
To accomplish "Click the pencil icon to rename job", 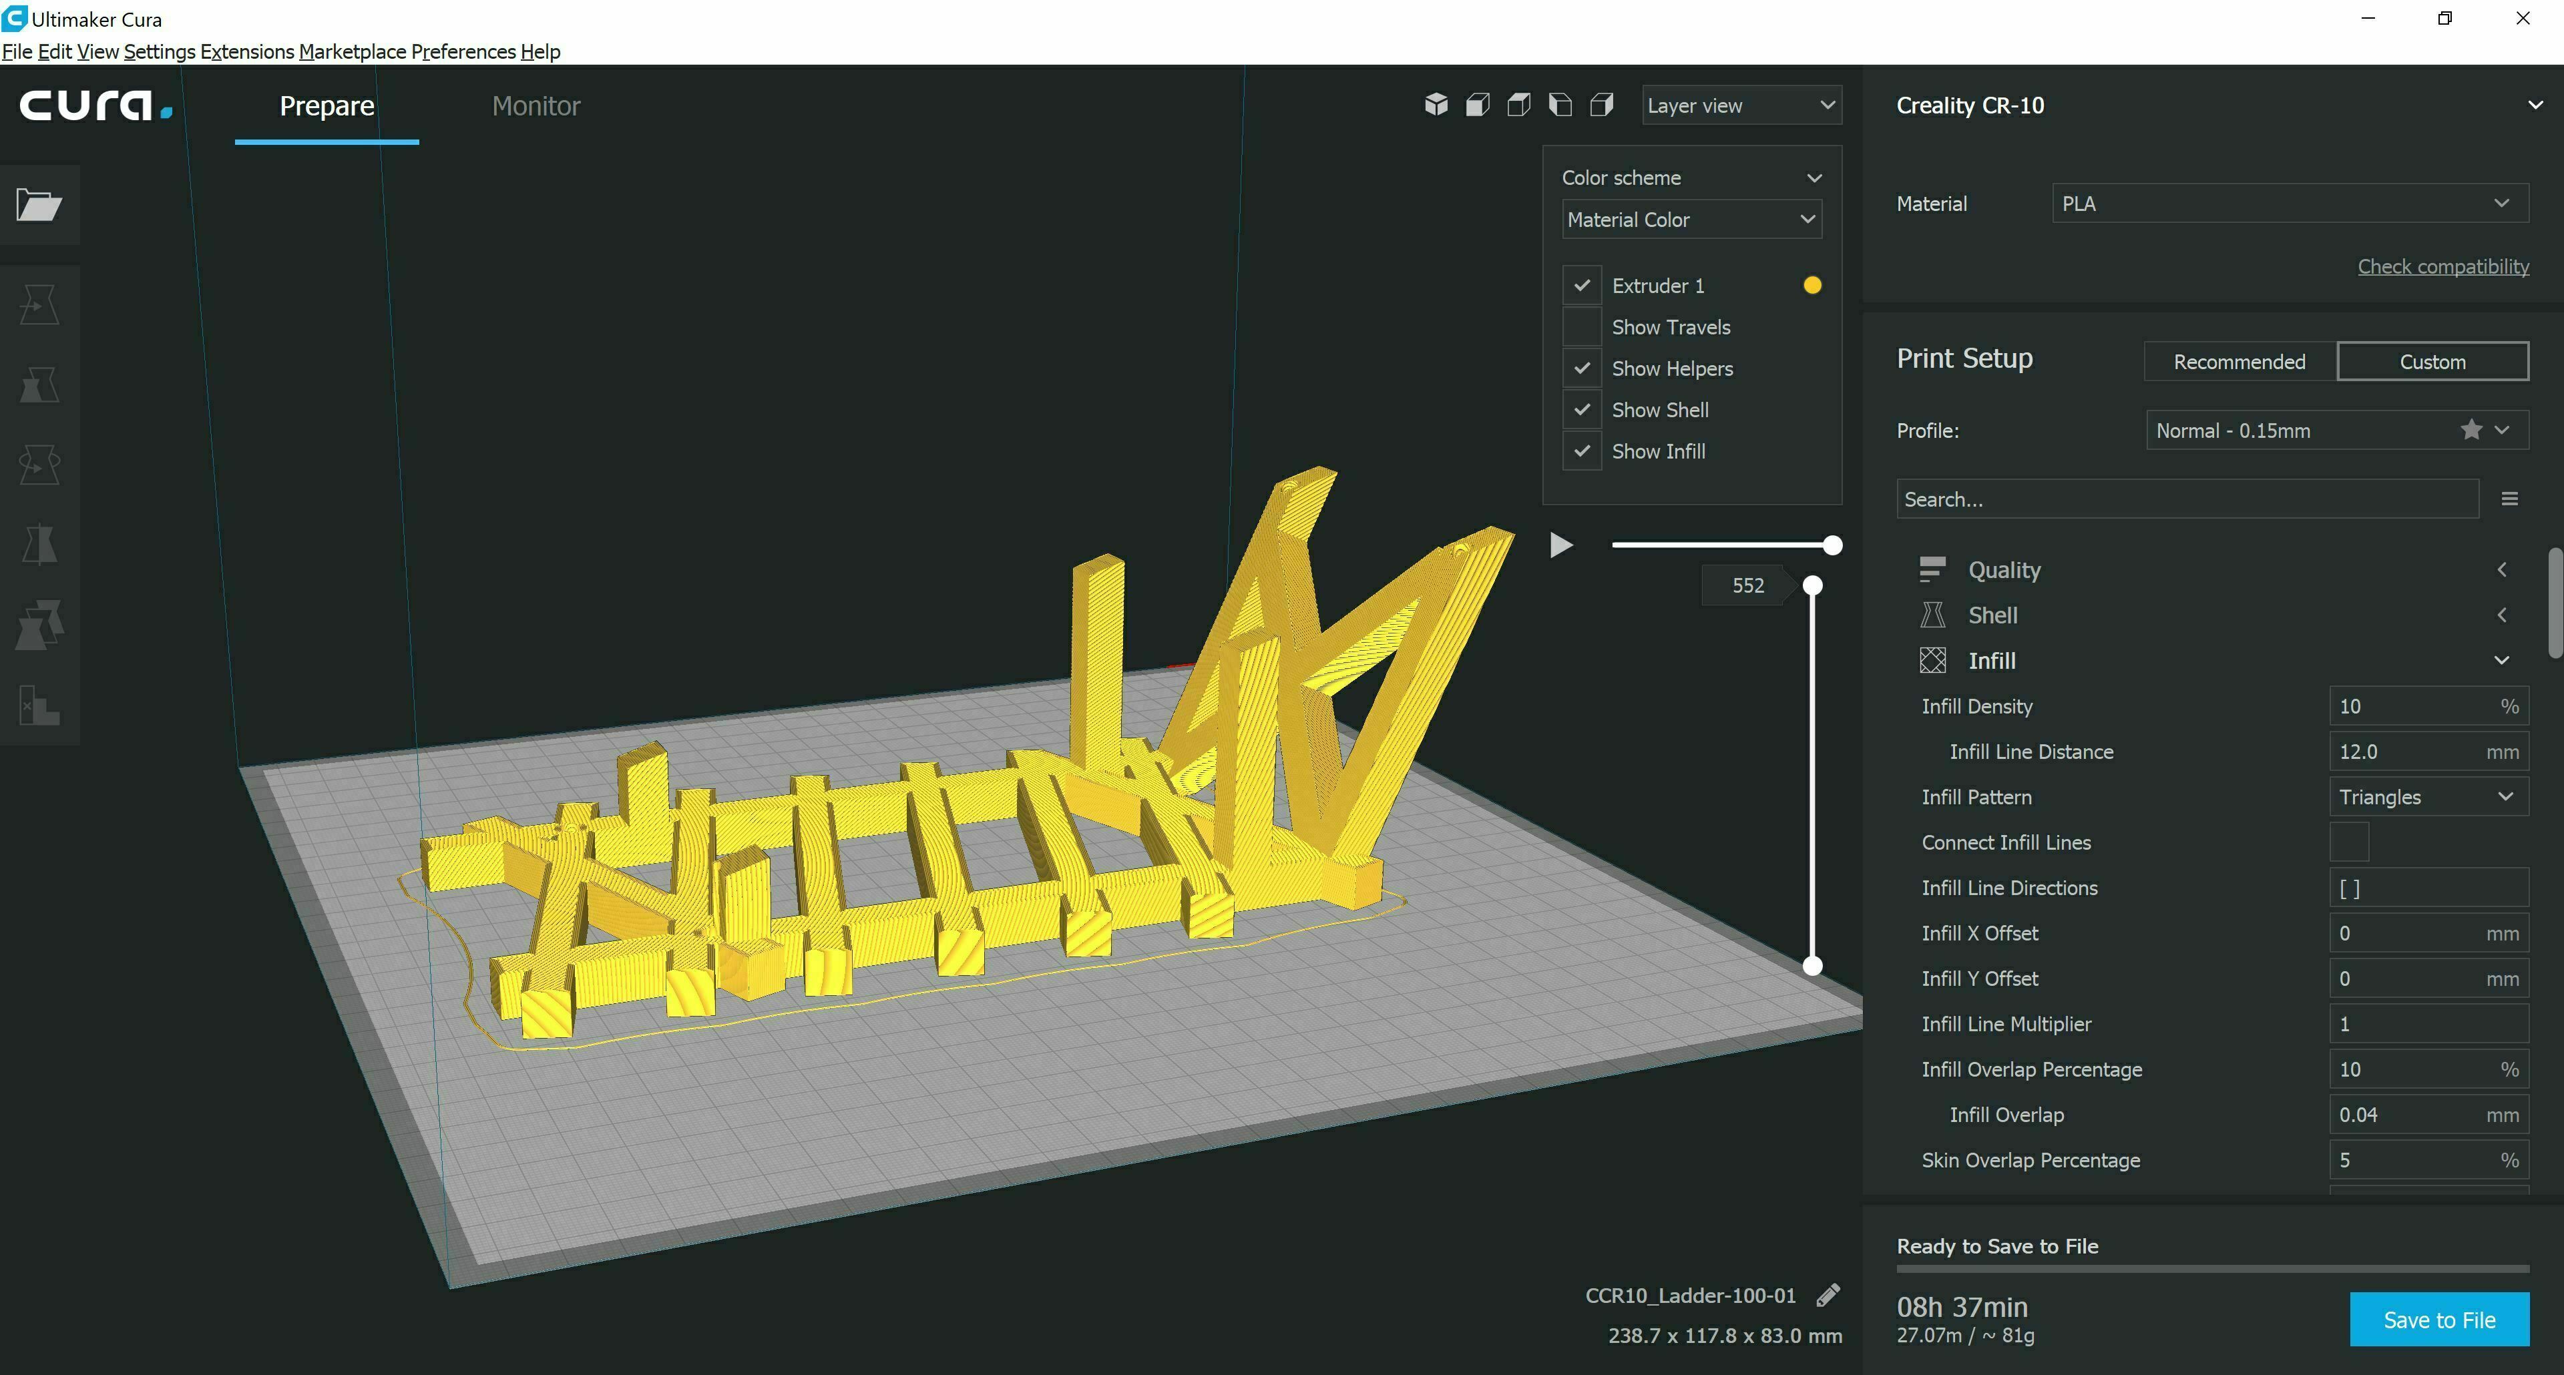I will point(1828,1296).
